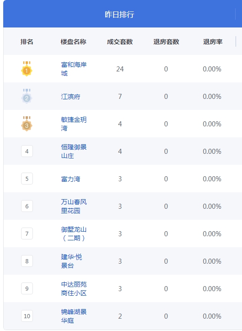Viewport: 242px width, 331px height.
Task: Switch to the 昨日排行 tab
Action: pos(119,14)
